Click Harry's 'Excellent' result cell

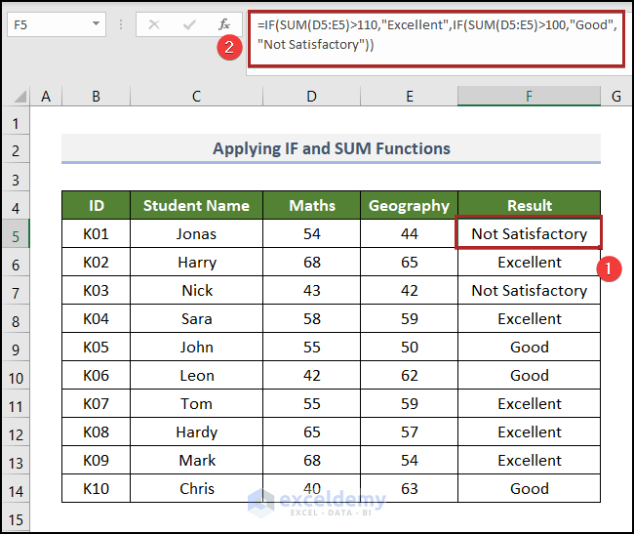click(529, 263)
